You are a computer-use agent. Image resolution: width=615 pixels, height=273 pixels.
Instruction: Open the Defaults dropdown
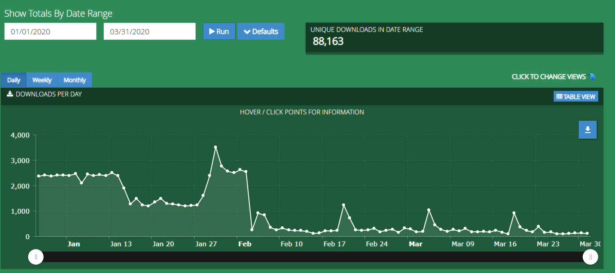(261, 31)
